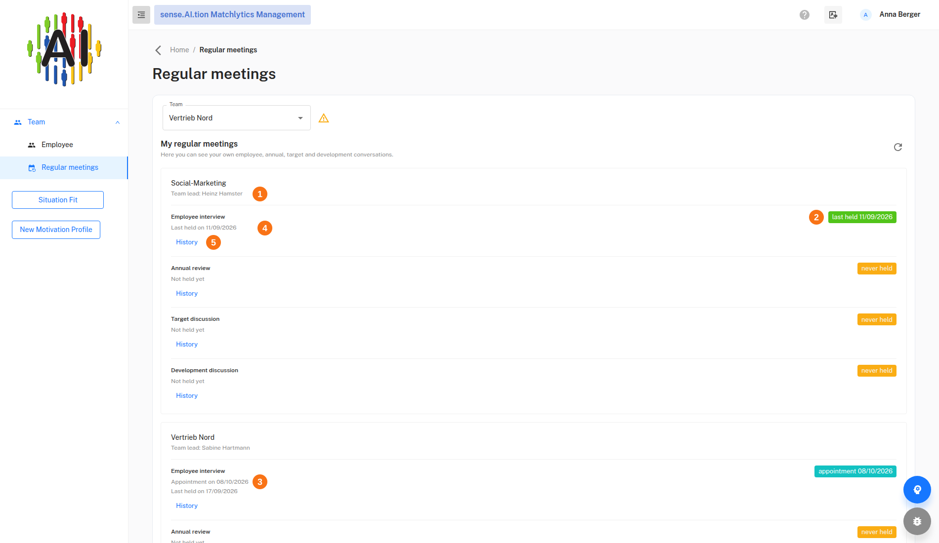Click the Team menu label

click(x=36, y=122)
